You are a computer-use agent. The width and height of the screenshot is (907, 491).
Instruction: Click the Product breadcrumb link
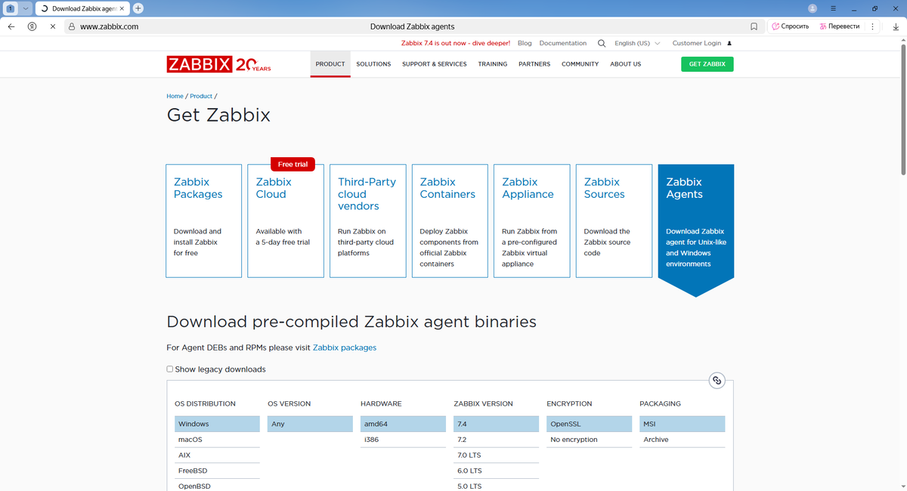201,96
